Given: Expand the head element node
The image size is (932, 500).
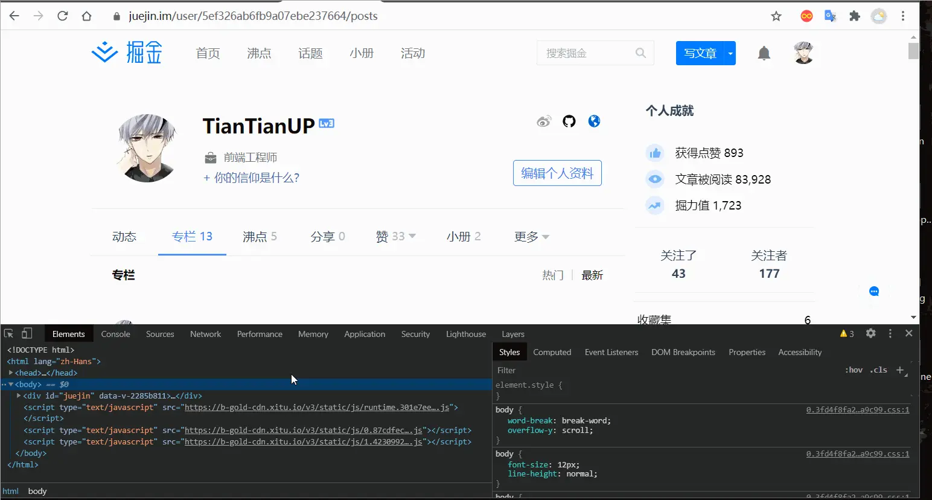Looking at the screenshot, I should pos(11,373).
